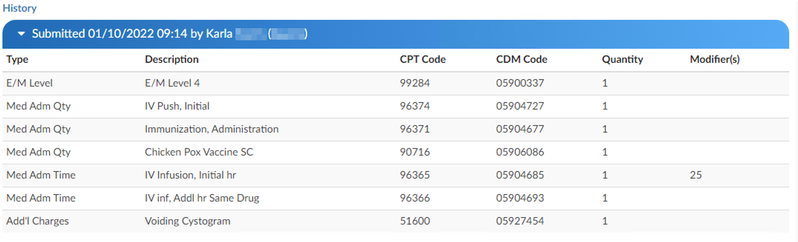
Task: Click the Description column header
Action: 172,60
